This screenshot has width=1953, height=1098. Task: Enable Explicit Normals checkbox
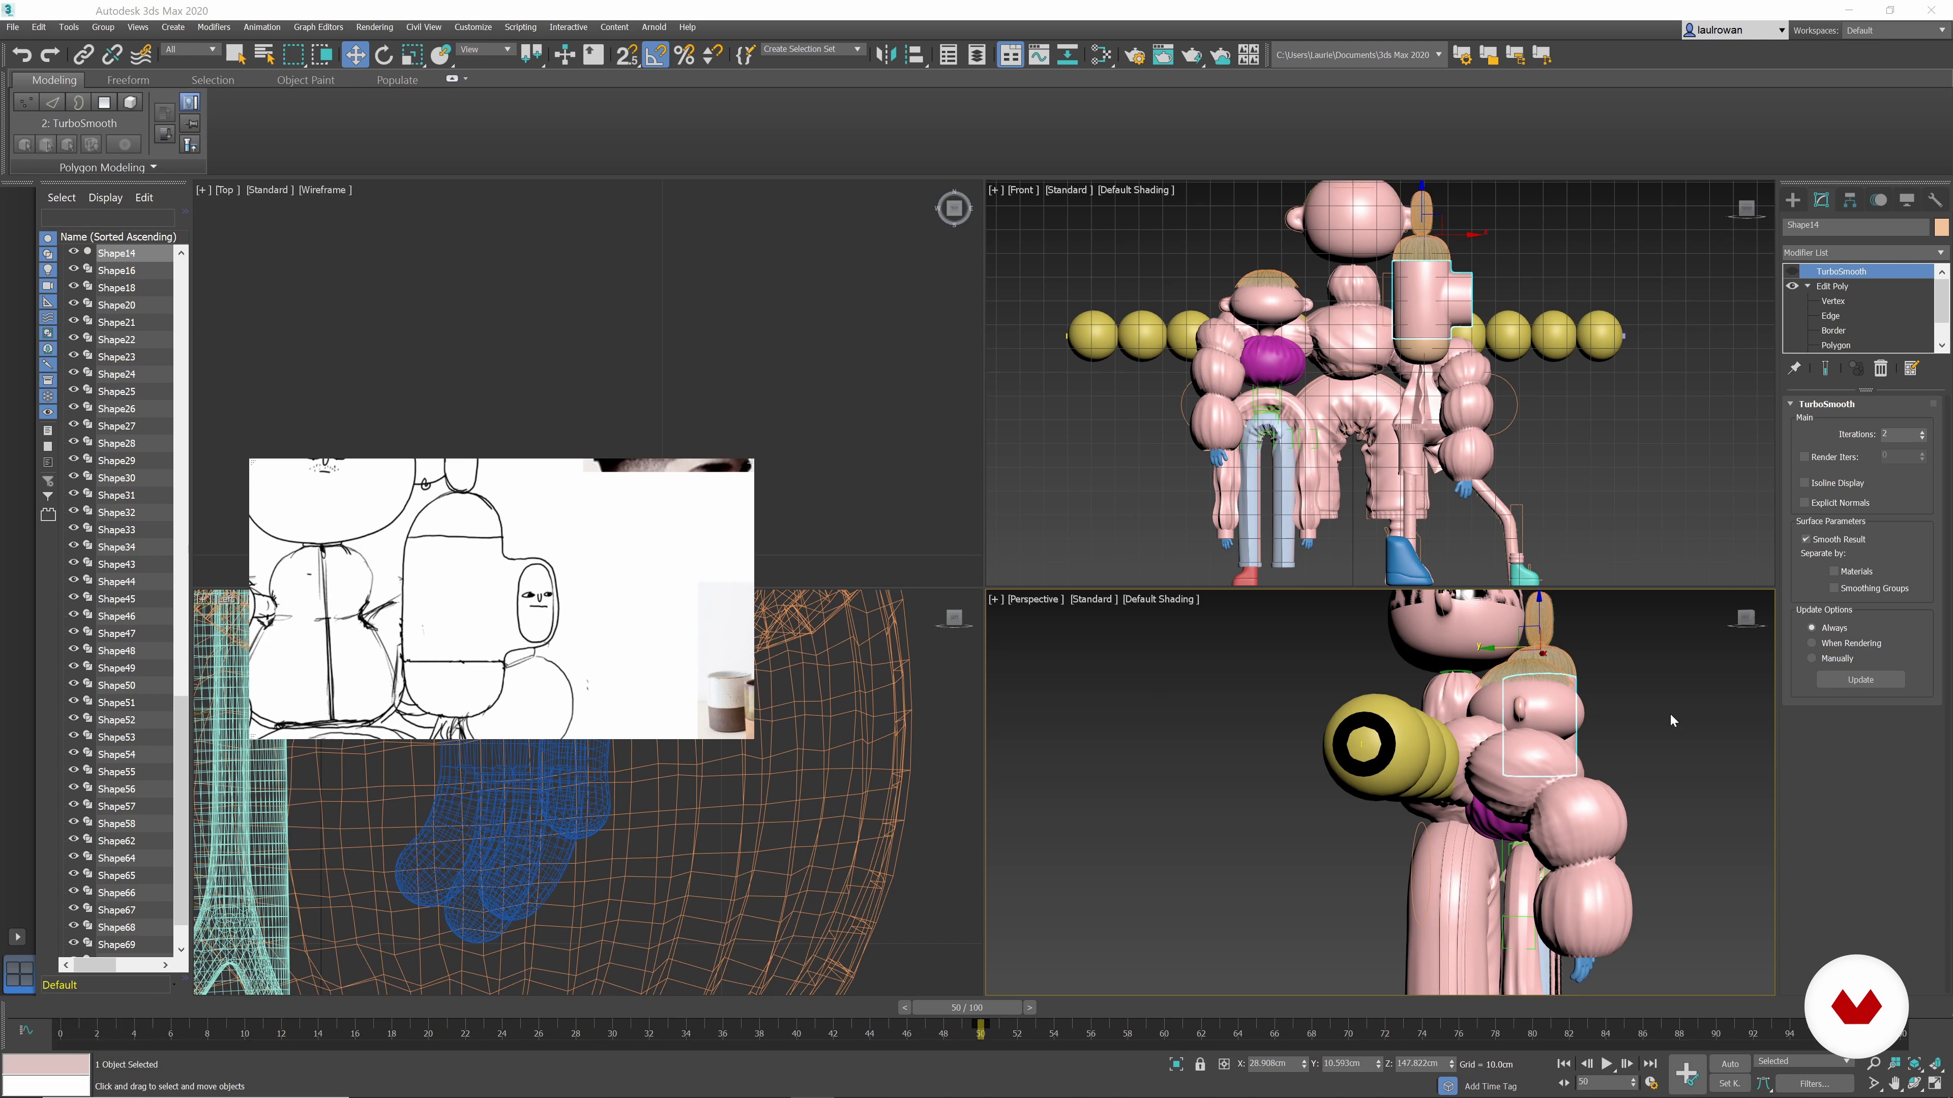pos(1804,502)
